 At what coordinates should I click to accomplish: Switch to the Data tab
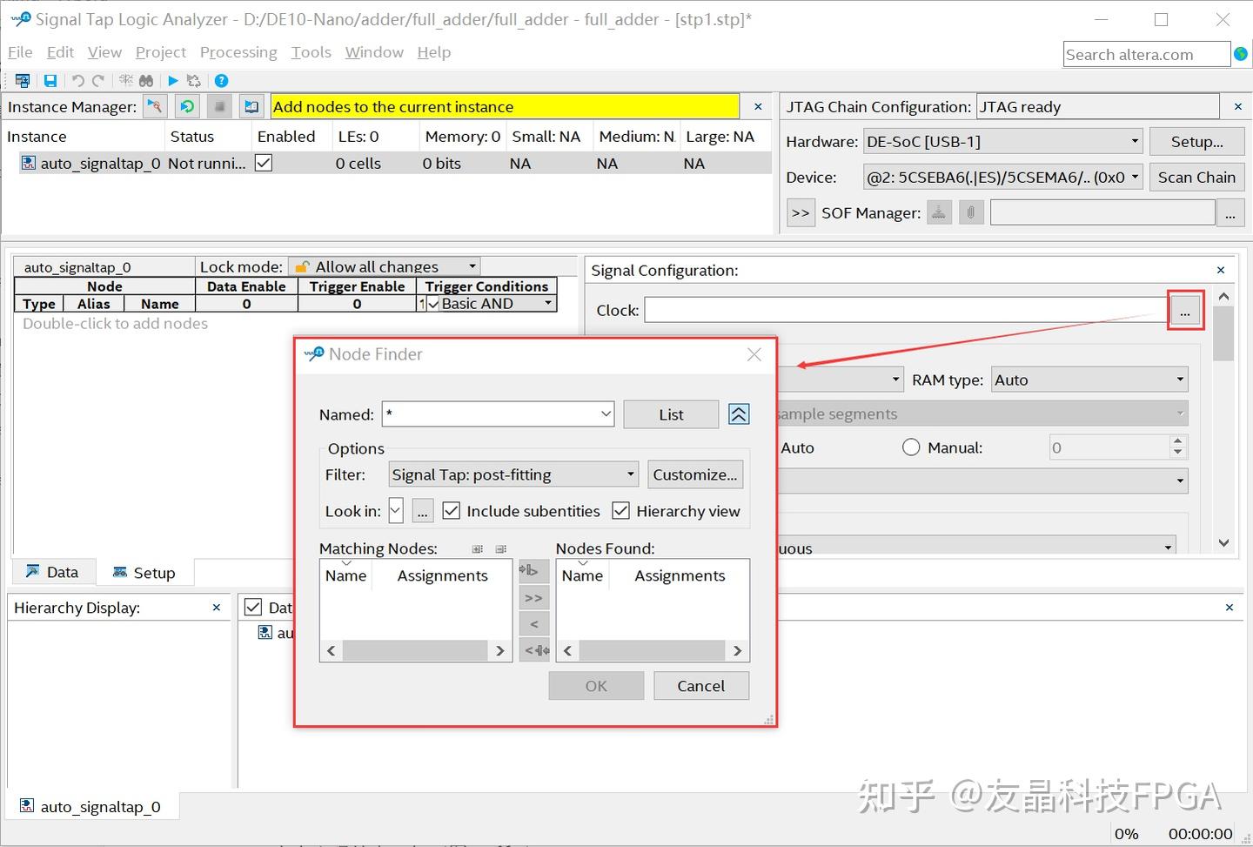[53, 571]
